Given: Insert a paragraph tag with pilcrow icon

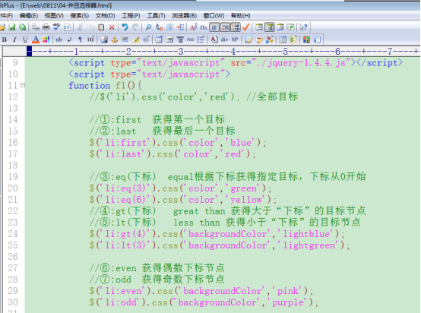Looking at the screenshot, I should [80, 40].
